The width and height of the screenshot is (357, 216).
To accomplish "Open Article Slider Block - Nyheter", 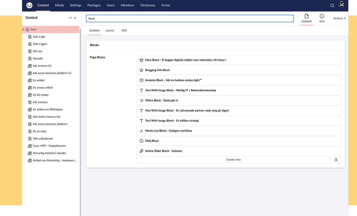I will [x=239, y=151].
